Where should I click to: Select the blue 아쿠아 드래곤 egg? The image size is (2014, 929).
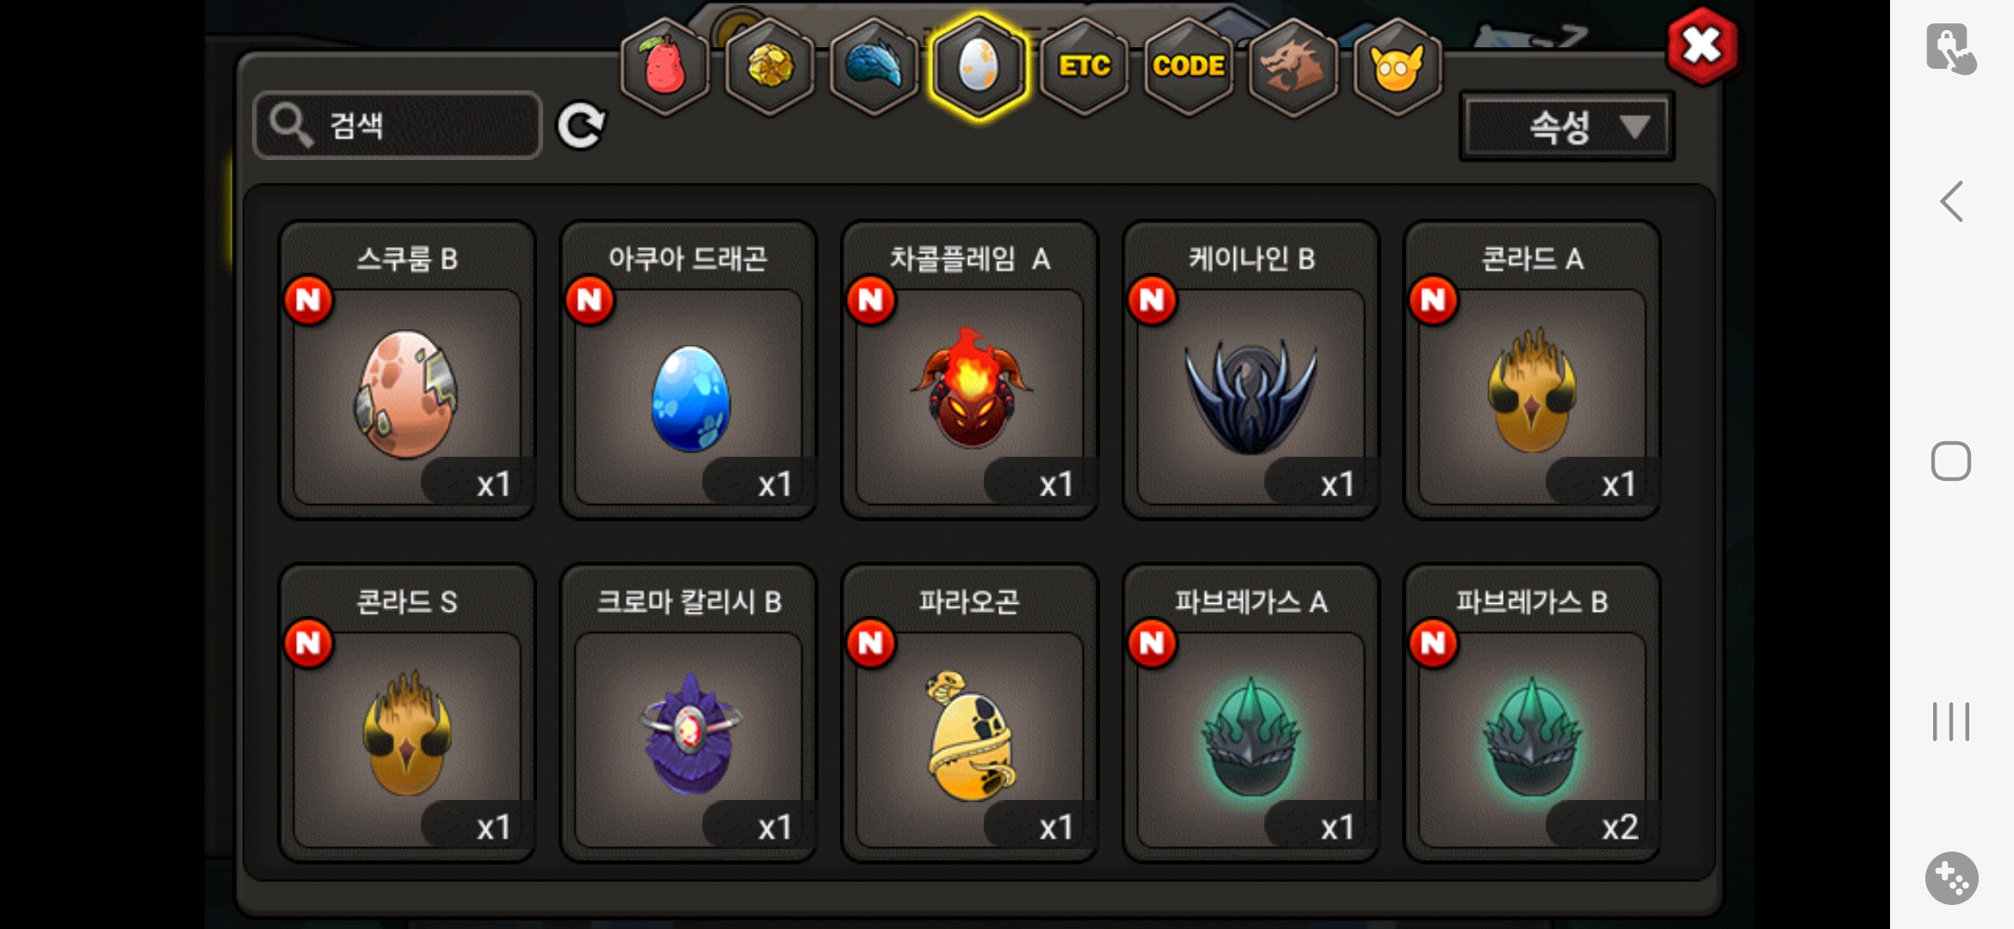[x=689, y=371]
